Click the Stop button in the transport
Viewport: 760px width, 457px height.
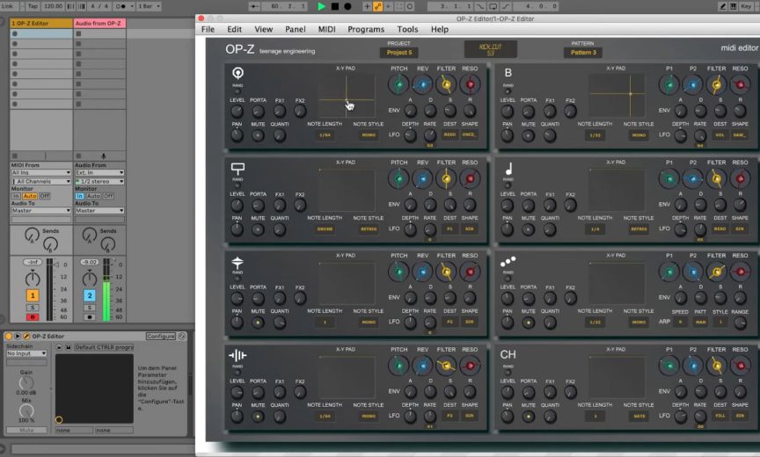(x=334, y=6)
